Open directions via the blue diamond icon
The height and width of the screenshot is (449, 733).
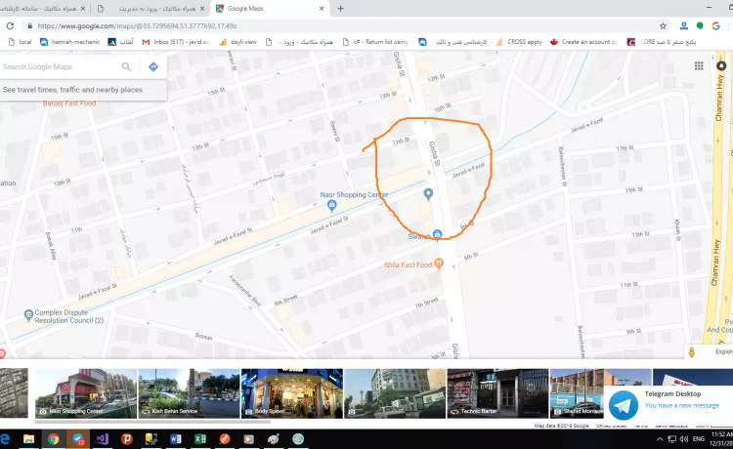click(x=153, y=66)
